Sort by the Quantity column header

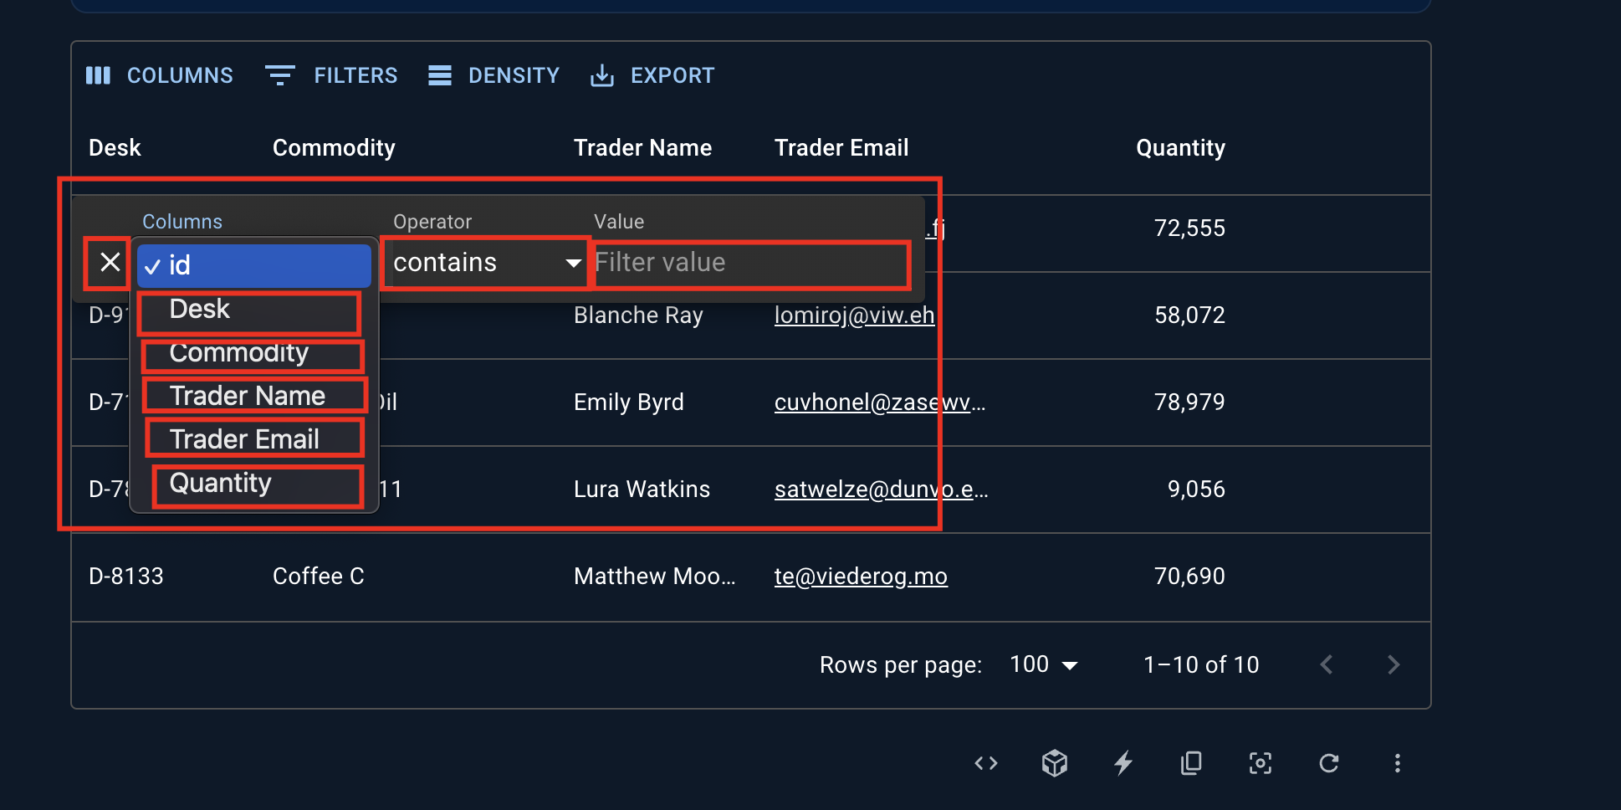(x=1180, y=148)
